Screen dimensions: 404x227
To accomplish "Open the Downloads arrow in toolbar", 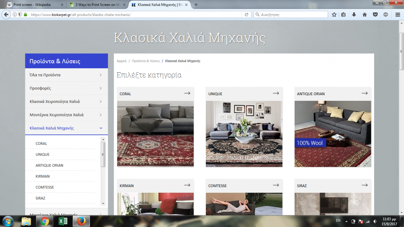I will point(354,15).
